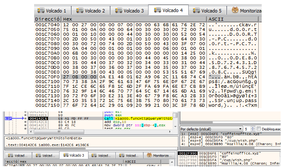Screen dimensions: 282x167
Task: Open the Por defecto (stdcall) dropdown
Action: tap(211, 129)
